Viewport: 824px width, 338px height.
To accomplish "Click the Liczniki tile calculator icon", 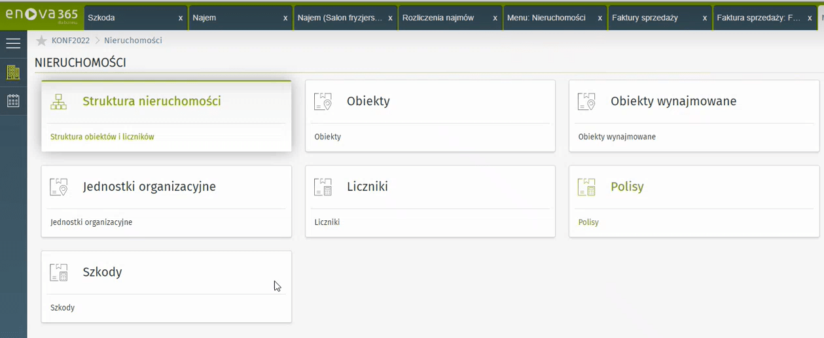I will coord(323,187).
